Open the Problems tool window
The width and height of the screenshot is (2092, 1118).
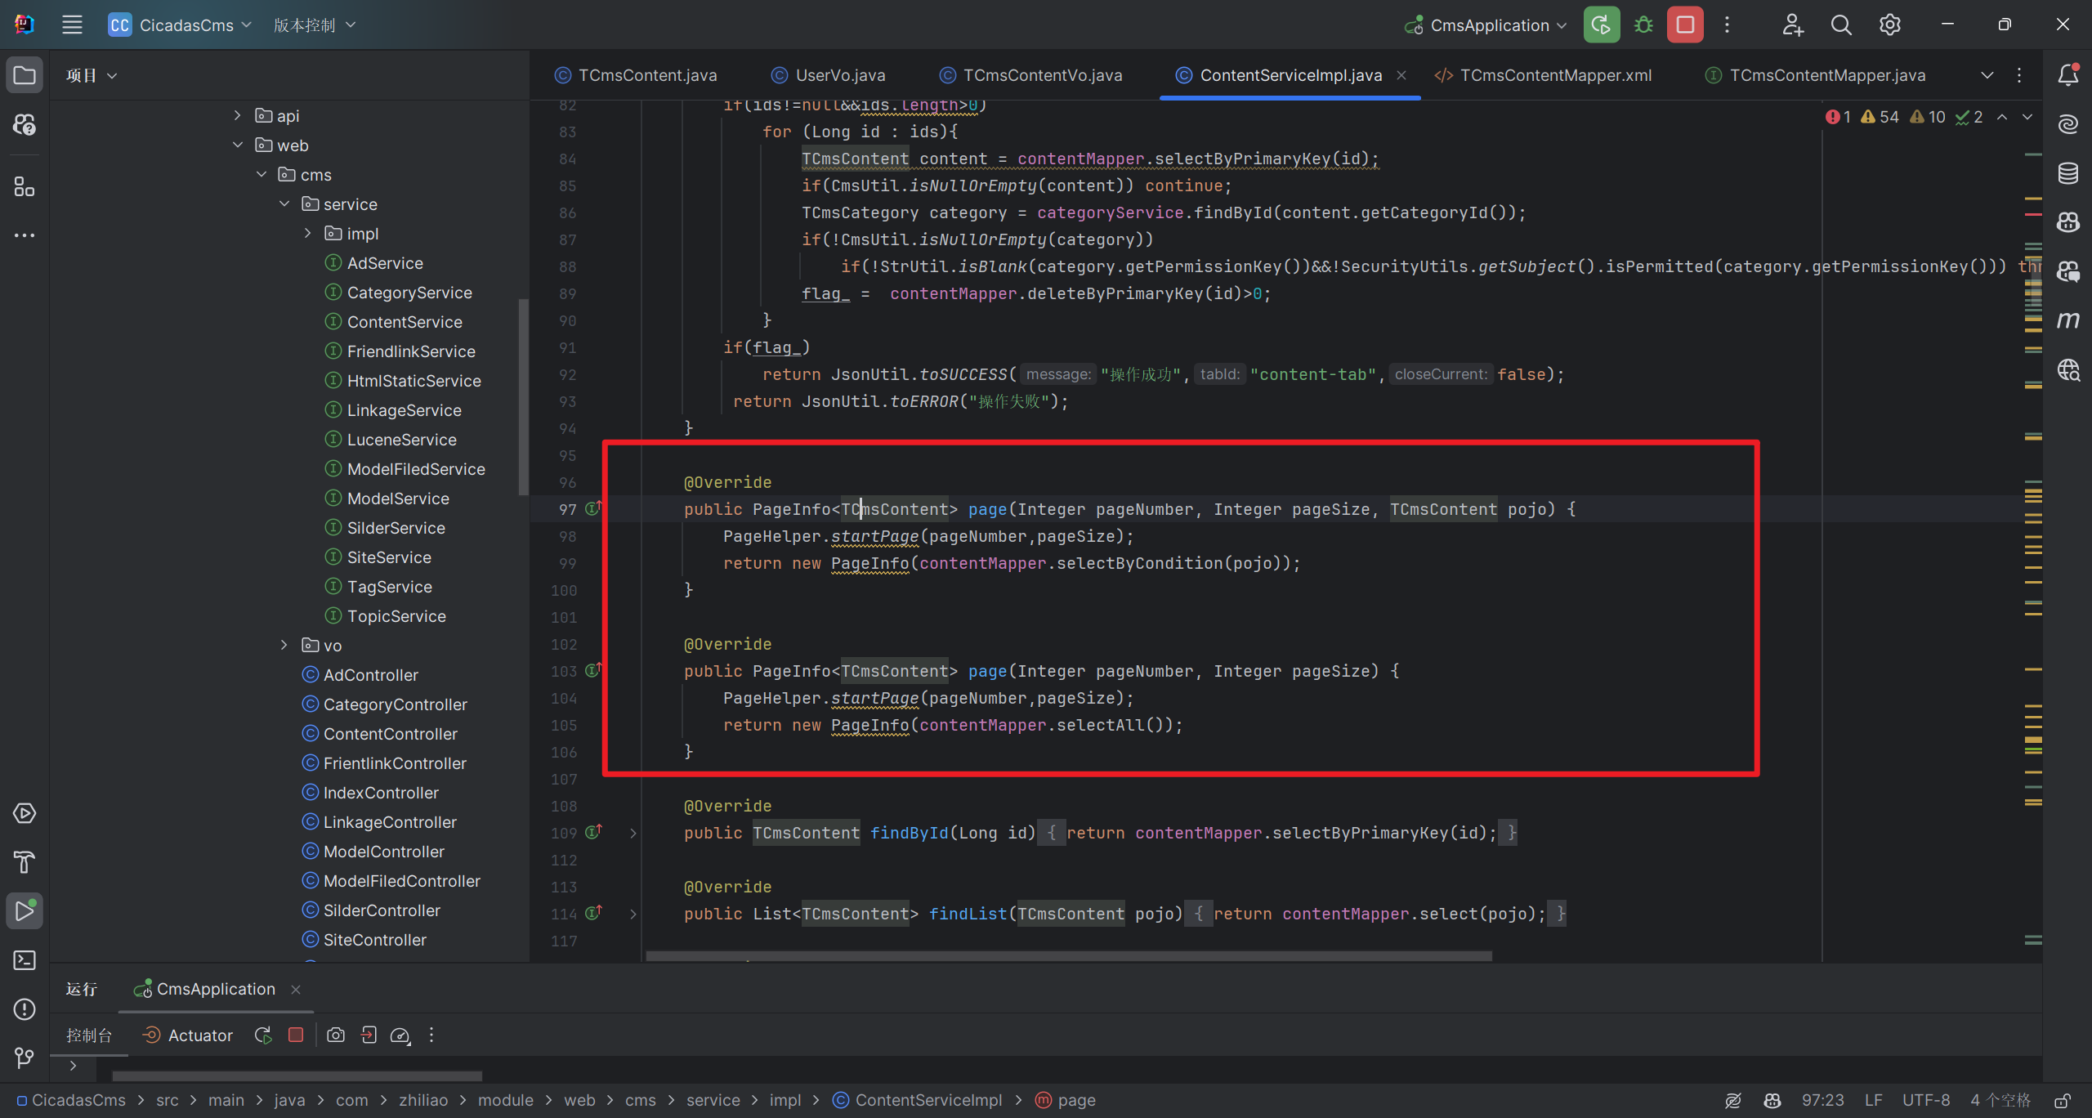25,1009
